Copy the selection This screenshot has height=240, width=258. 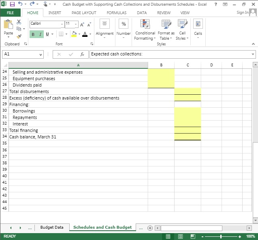19,29
